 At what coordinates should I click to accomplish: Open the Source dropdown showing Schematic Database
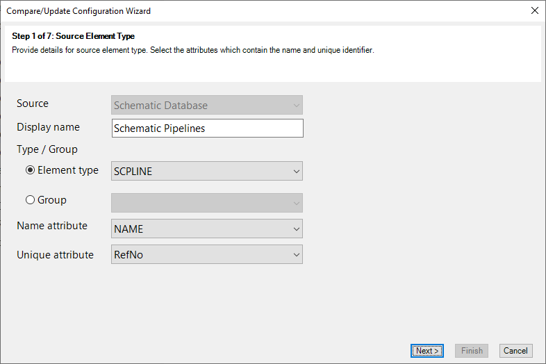coord(207,105)
